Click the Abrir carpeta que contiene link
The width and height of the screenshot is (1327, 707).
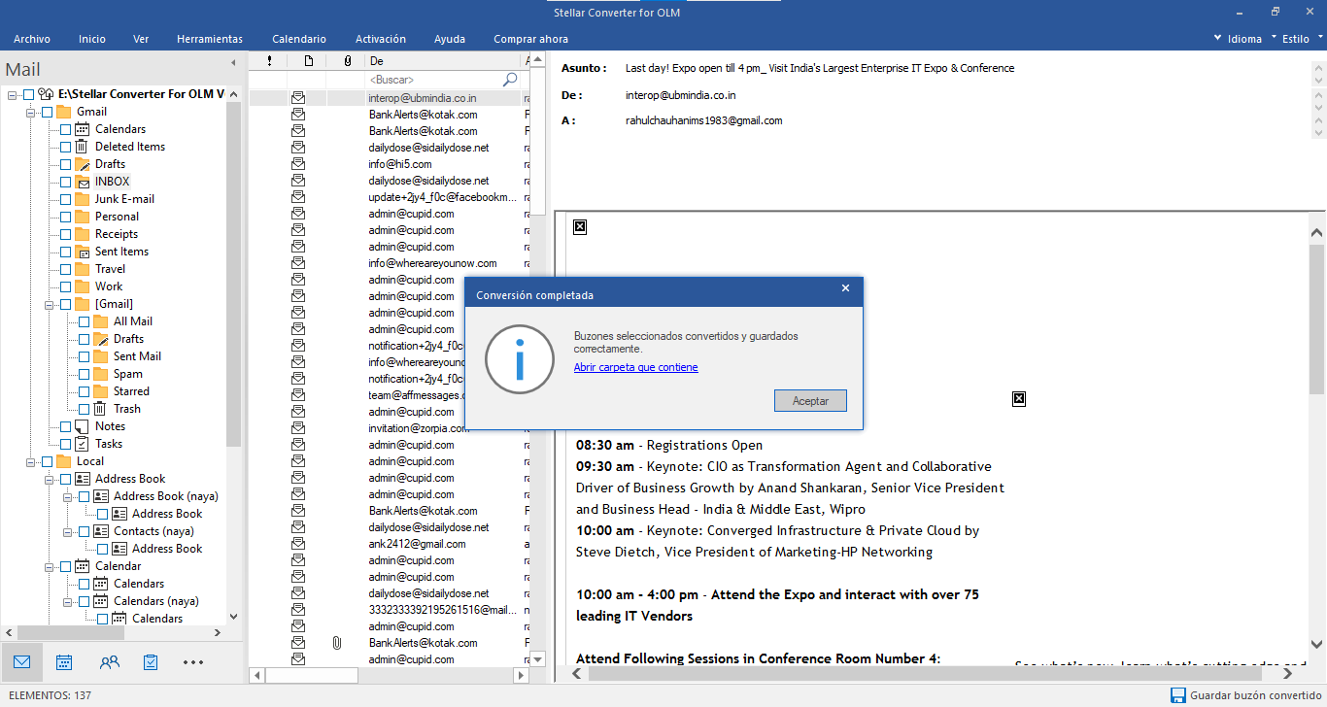point(635,367)
